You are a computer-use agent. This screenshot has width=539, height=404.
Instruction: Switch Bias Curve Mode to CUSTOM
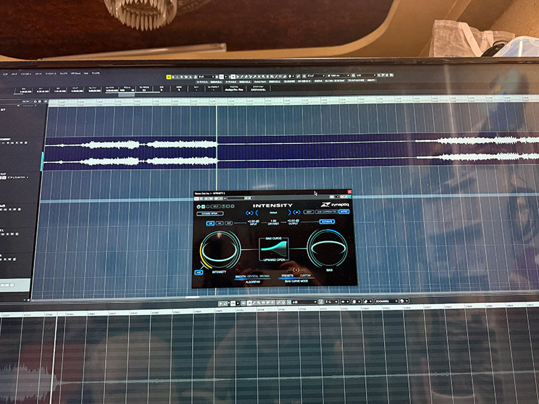305,275
